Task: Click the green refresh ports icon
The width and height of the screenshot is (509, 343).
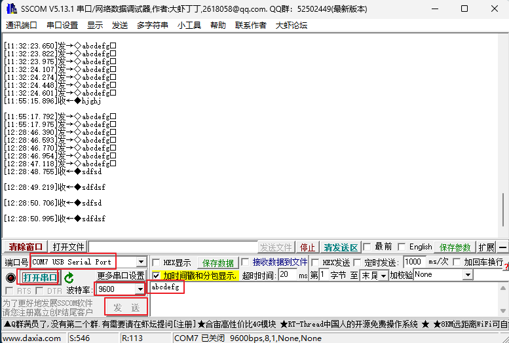Action: tap(69, 278)
